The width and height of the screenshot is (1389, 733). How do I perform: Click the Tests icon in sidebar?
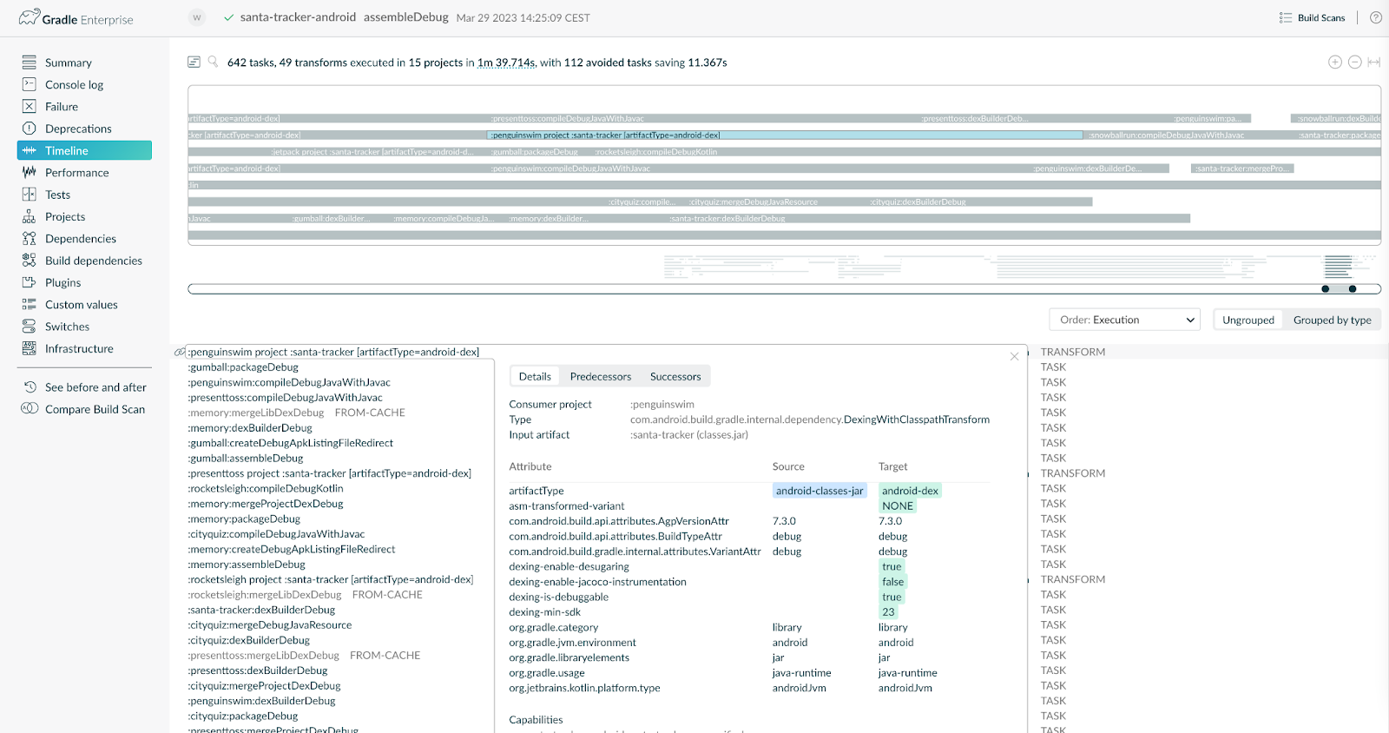[30, 195]
